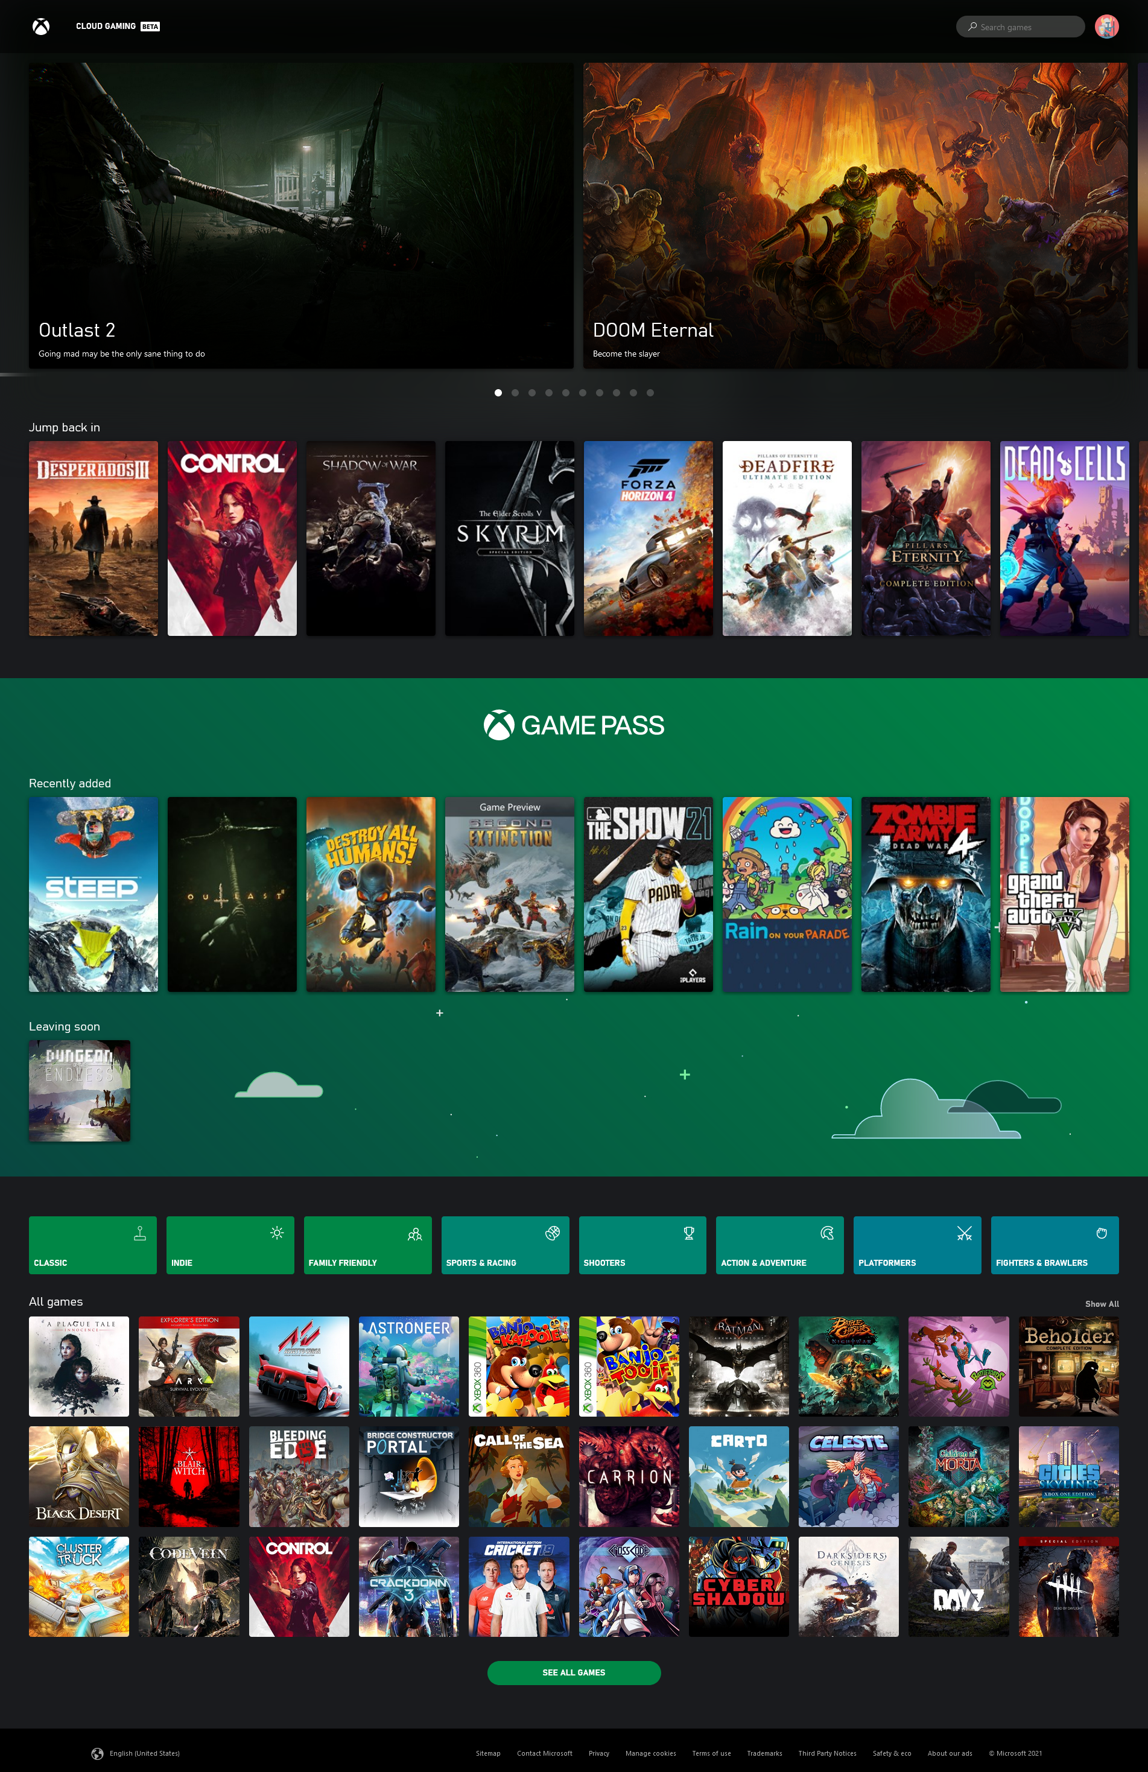Open Black Desert tile
The width and height of the screenshot is (1148, 1772).
click(79, 1476)
